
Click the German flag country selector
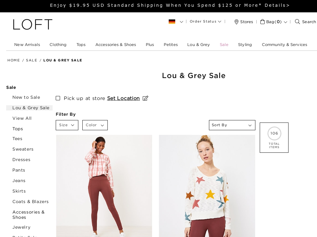172,22
